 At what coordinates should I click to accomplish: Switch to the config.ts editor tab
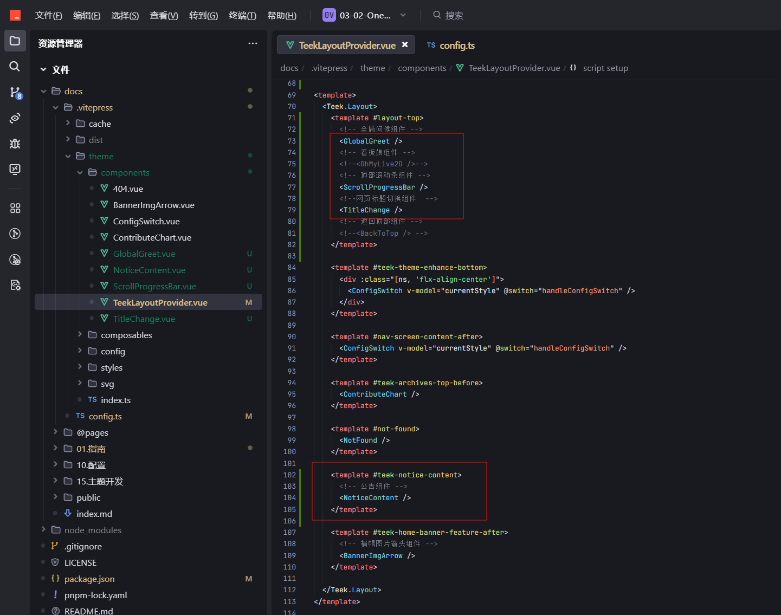[450, 45]
